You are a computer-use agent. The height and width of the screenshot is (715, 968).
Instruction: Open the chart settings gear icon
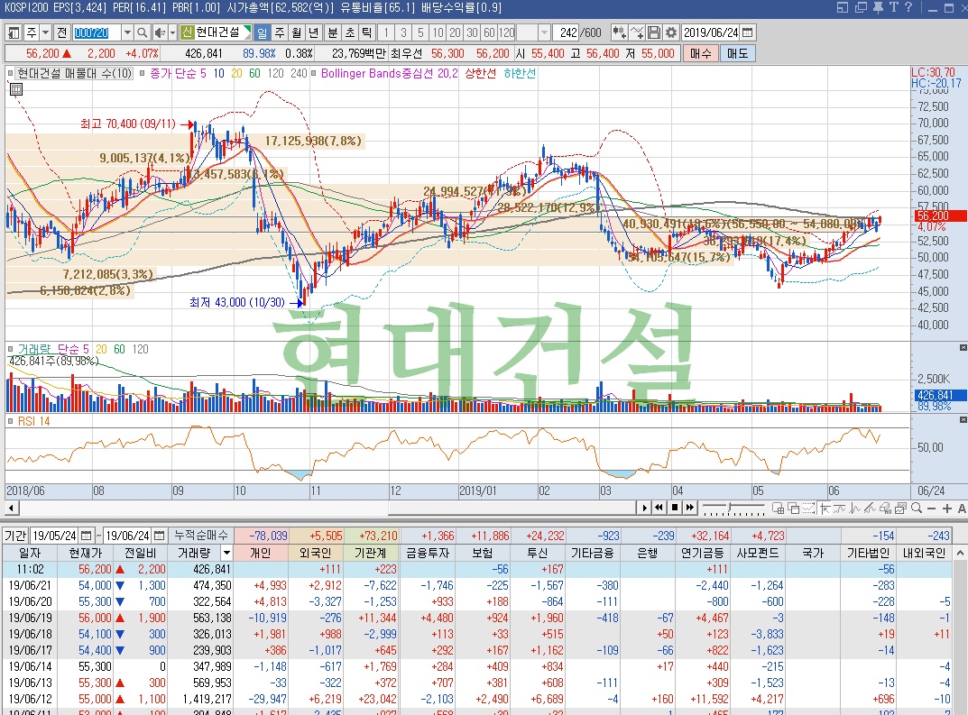click(x=671, y=32)
